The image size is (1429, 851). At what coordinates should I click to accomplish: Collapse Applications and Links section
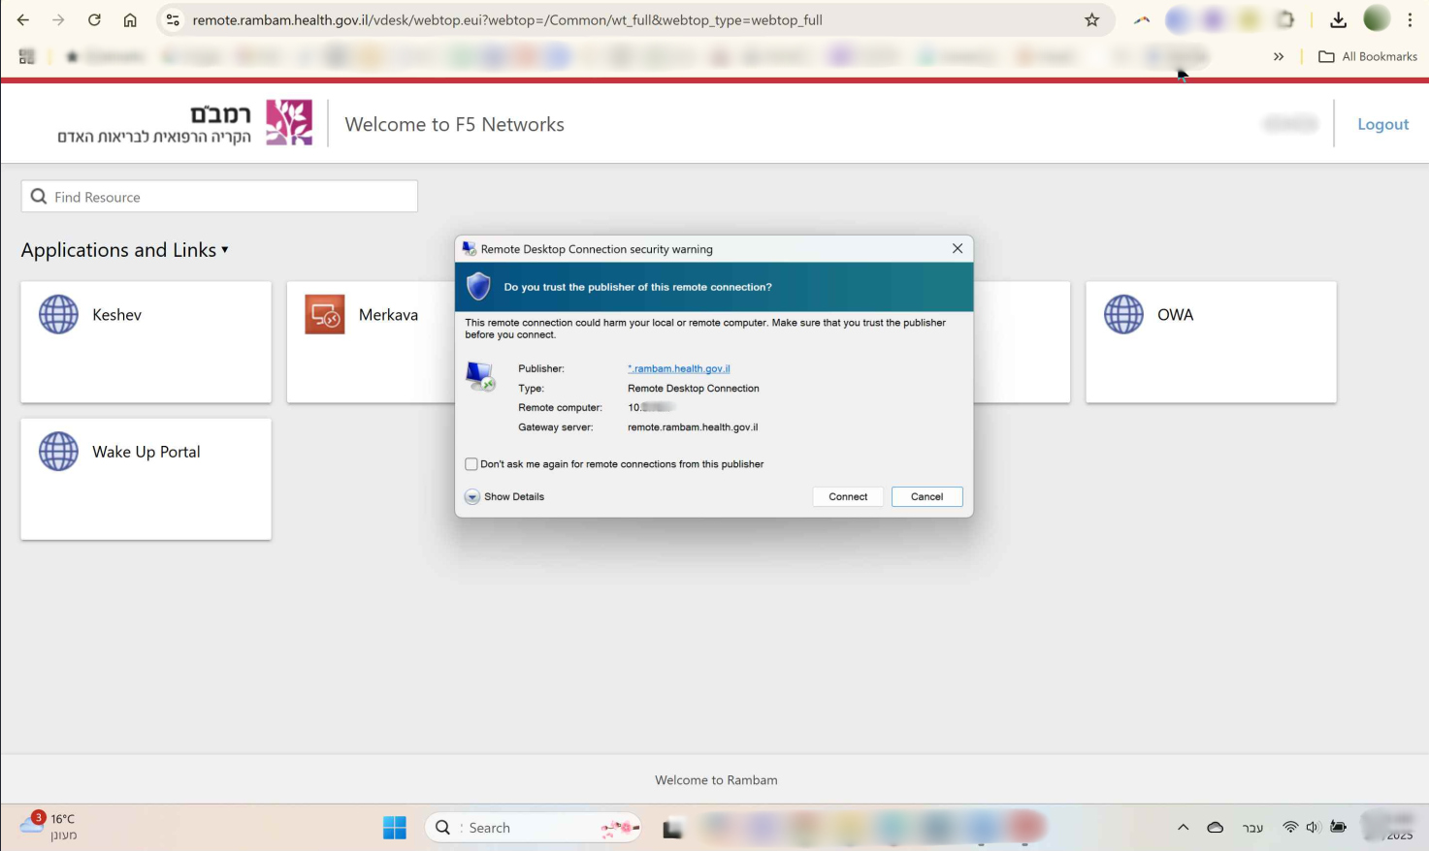[125, 250]
